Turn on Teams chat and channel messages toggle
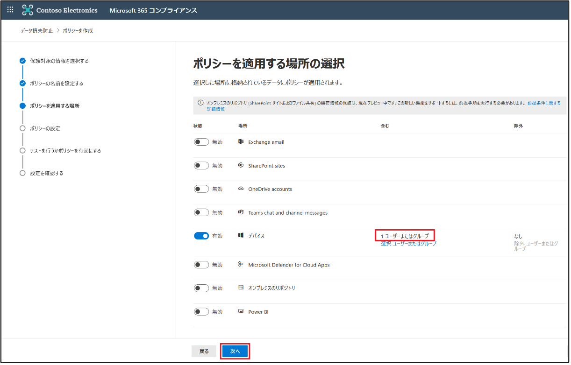The width and height of the screenshot is (571, 365). 201,212
